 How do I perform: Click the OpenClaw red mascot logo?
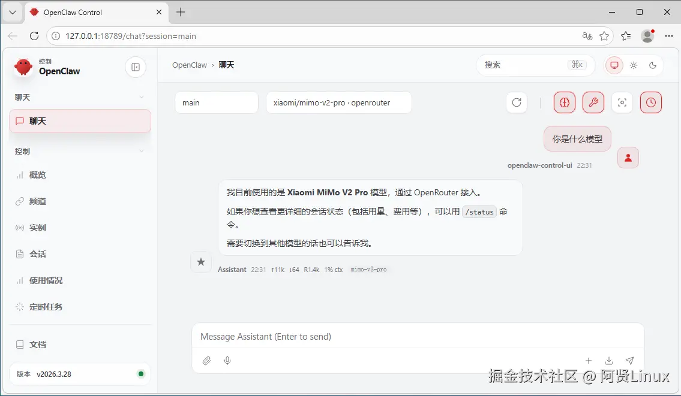(x=23, y=67)
